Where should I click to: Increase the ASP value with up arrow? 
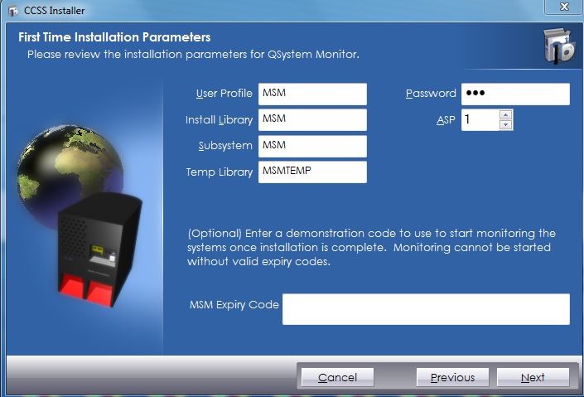[505, 114]
